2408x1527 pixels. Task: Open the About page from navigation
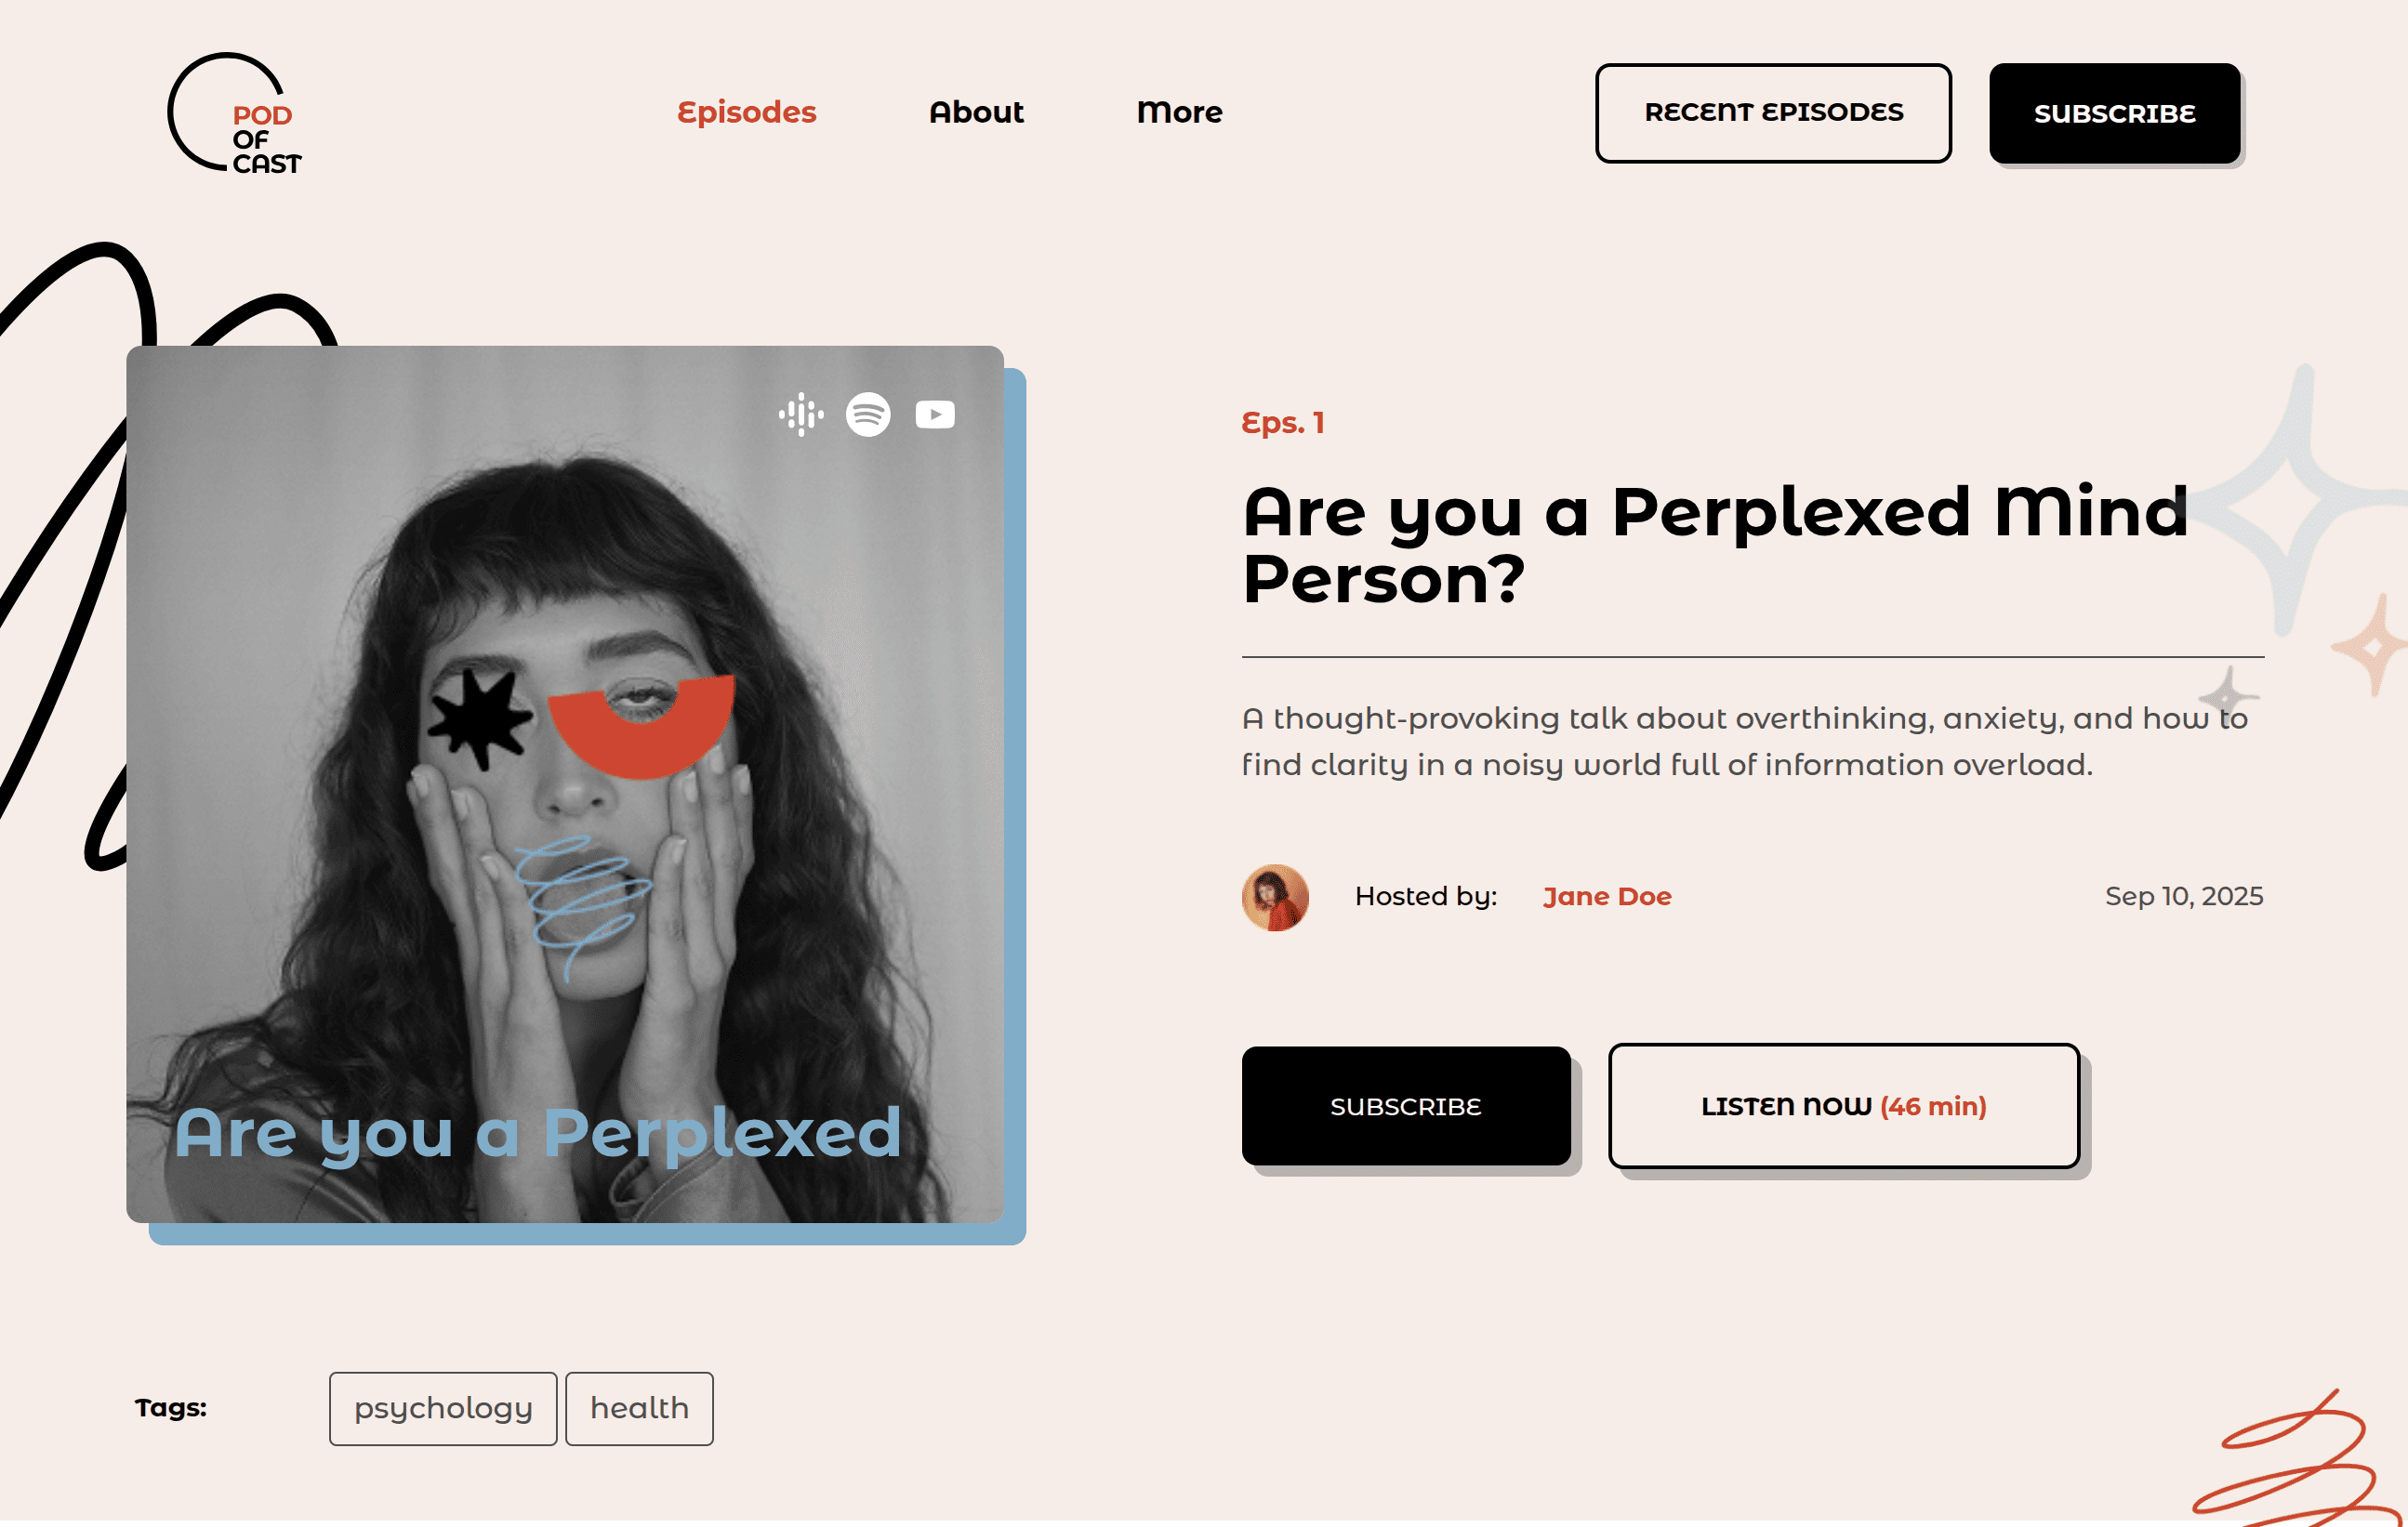pyautogui.click(x=976, y=112)
